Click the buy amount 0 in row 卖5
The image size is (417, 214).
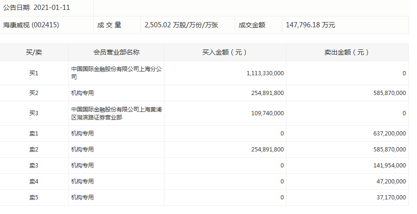coord(282,198)
